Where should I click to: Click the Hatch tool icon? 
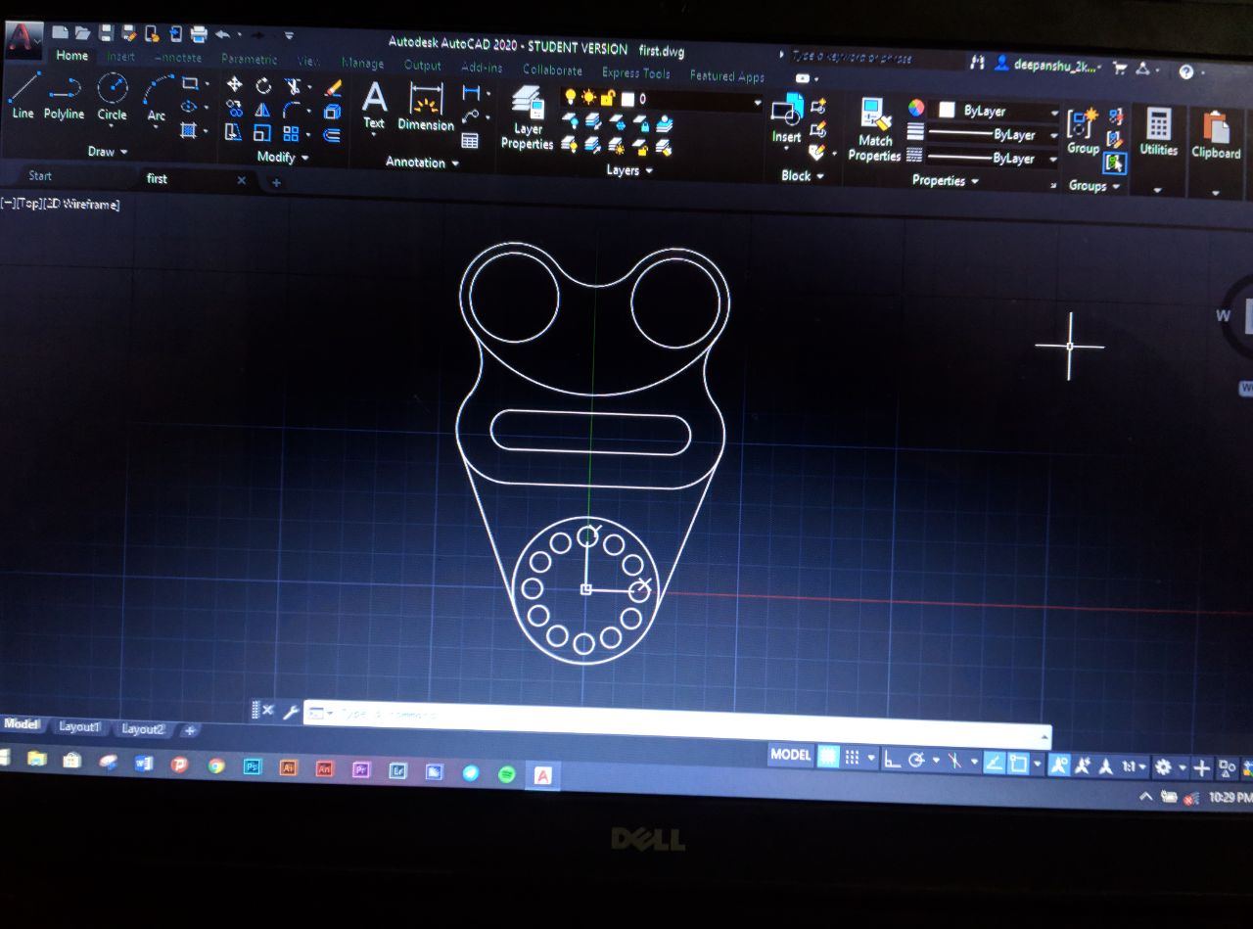[188, 130]
